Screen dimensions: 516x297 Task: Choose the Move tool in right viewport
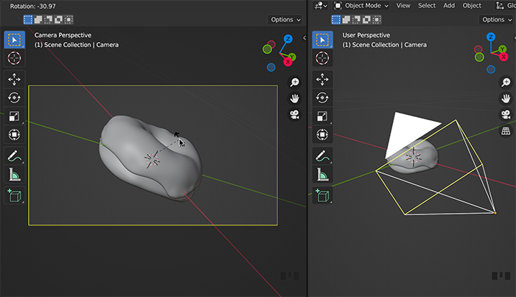[322, 80]
